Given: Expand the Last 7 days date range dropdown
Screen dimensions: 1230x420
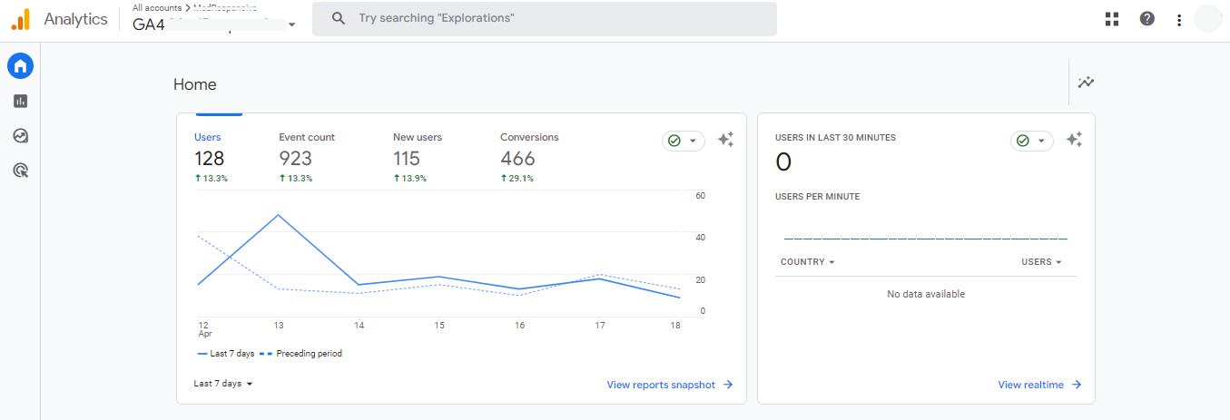Looking at the screenshot, I should (x=223, y=384).
